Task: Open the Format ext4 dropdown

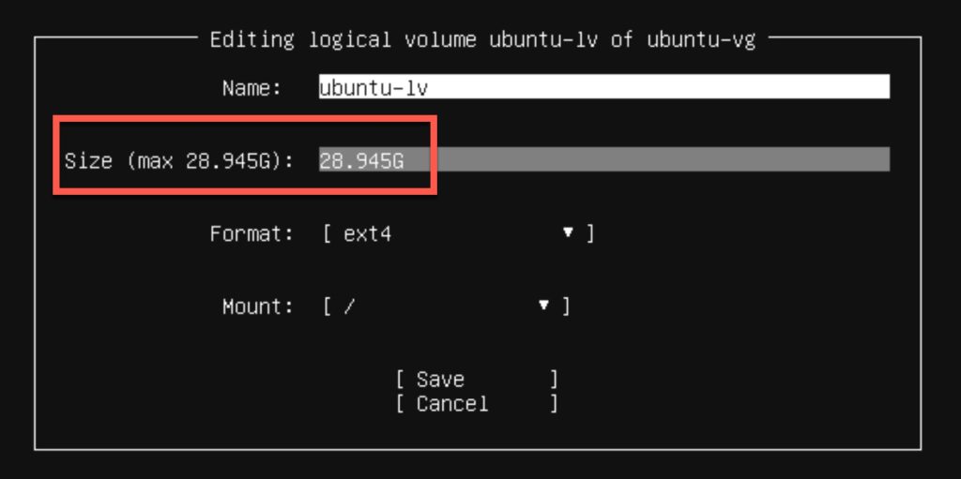Action: [458, 233]
